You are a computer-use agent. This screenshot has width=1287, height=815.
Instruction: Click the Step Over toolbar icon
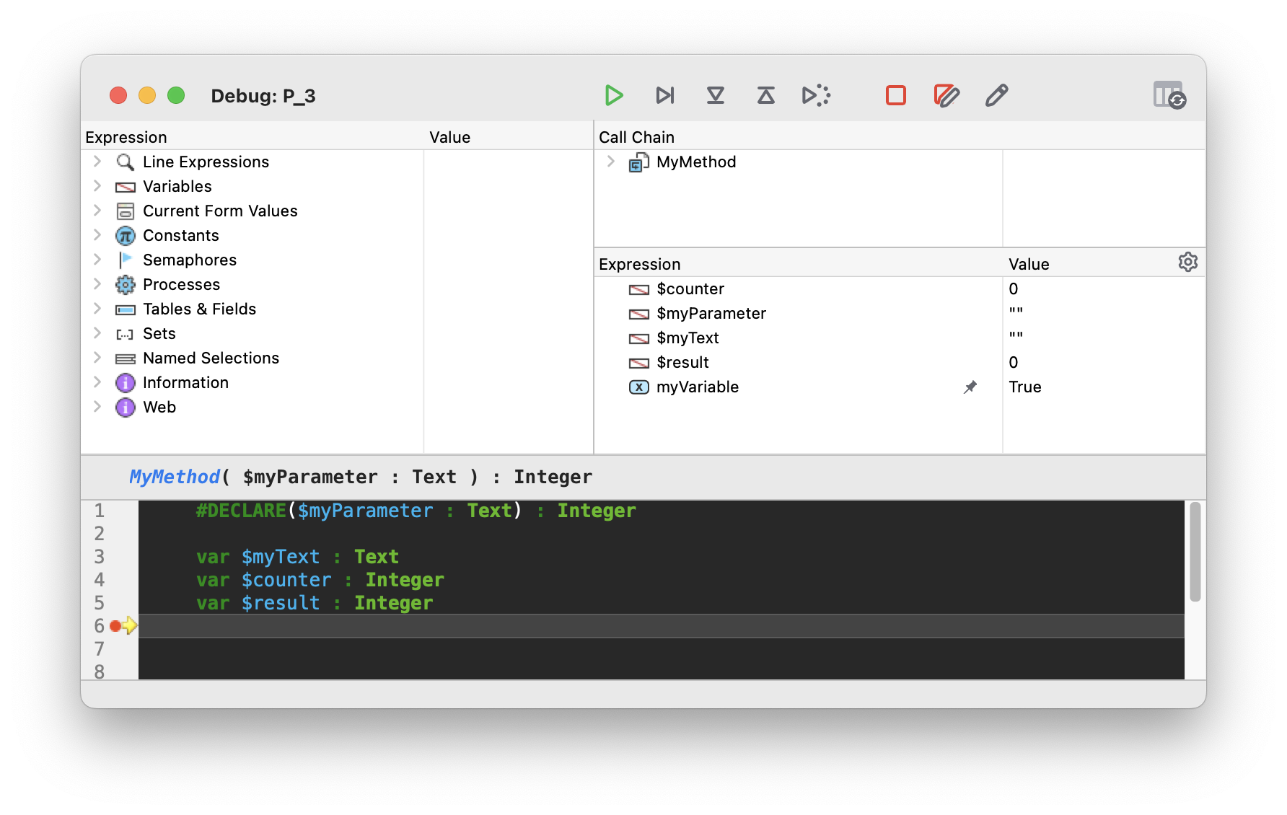point(664,95)
